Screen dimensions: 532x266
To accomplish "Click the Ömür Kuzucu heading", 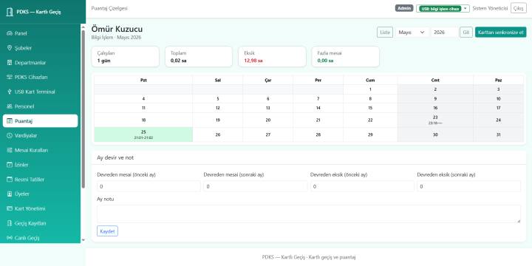I will 117,29.
